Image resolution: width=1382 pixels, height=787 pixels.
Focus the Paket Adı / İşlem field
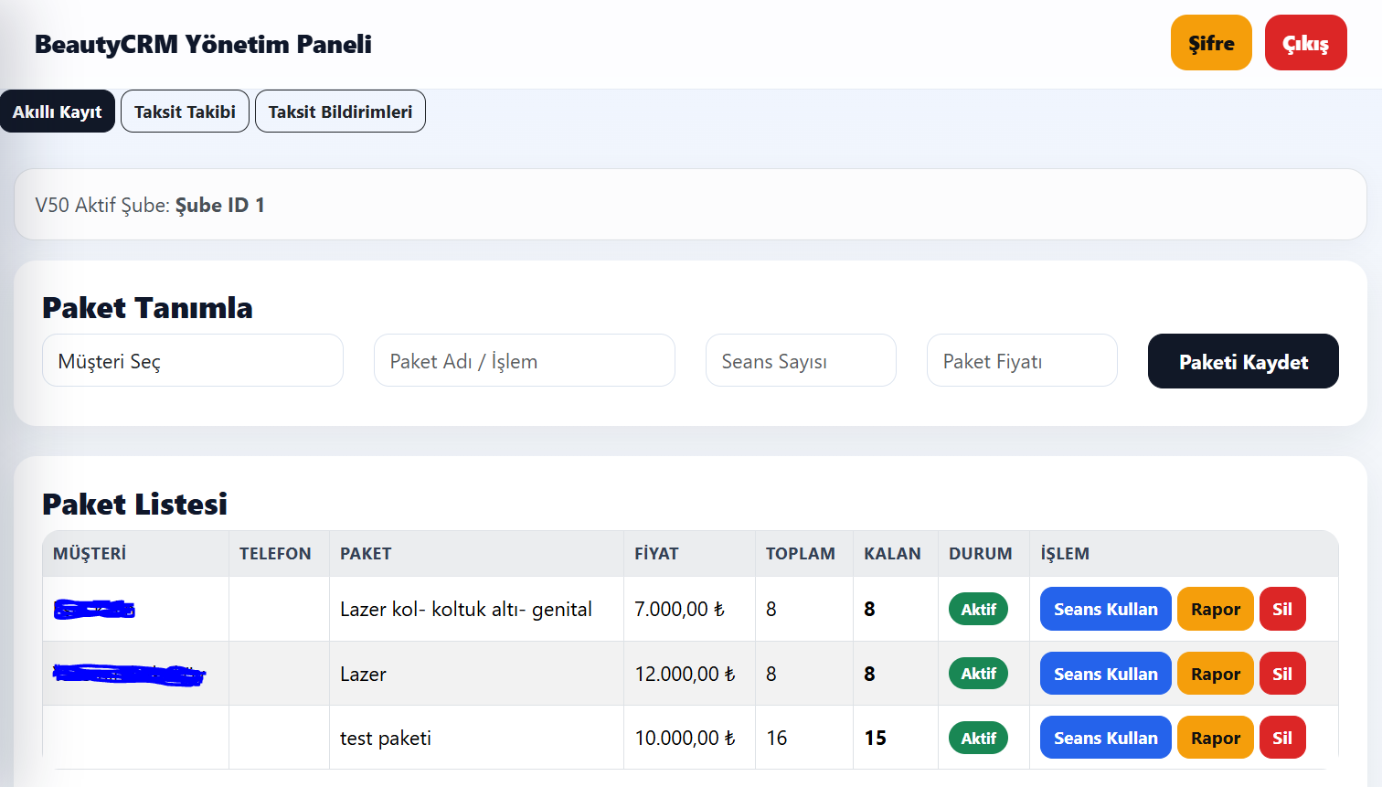coord(525,360)
